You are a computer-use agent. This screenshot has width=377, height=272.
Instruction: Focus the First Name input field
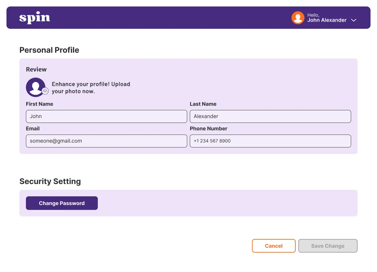click(107, 116)
